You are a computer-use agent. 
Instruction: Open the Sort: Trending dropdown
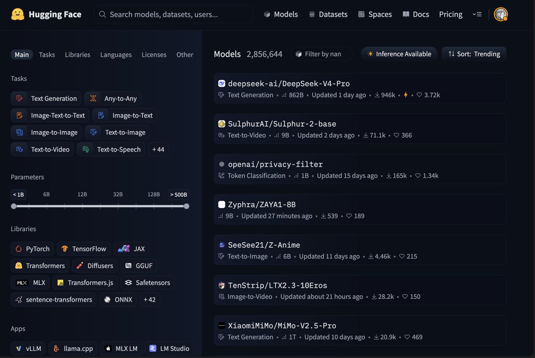474,54
